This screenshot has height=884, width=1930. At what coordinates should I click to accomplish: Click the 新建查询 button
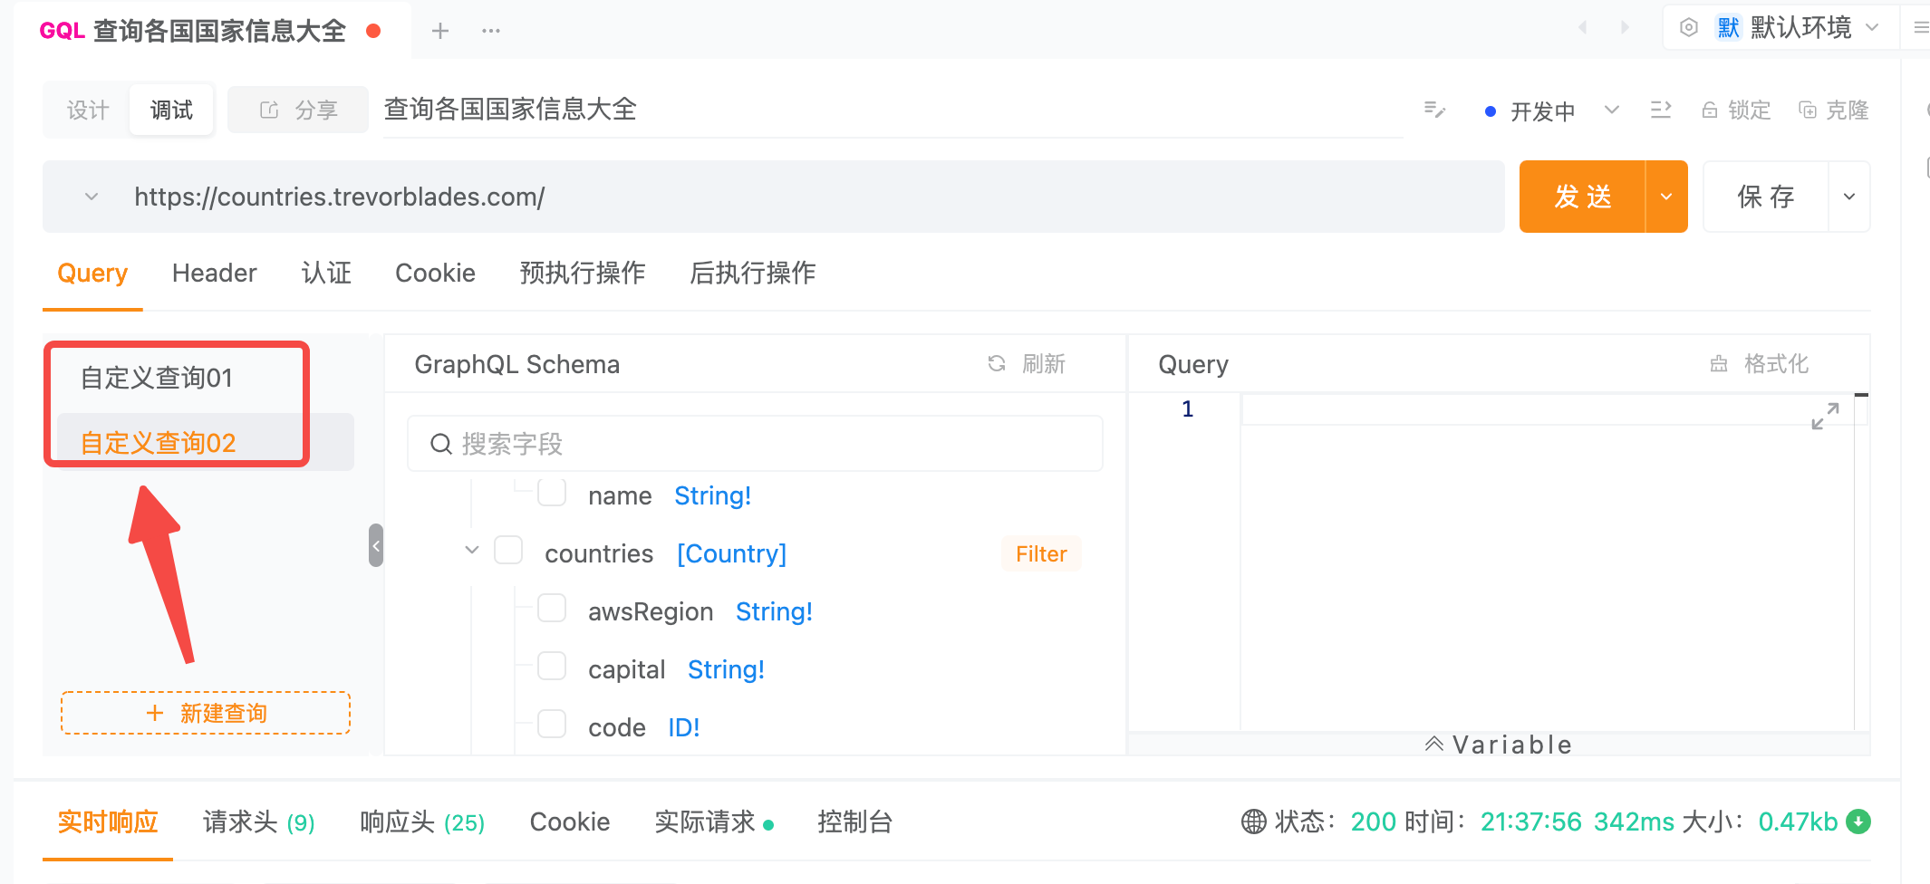click(206, 713)
